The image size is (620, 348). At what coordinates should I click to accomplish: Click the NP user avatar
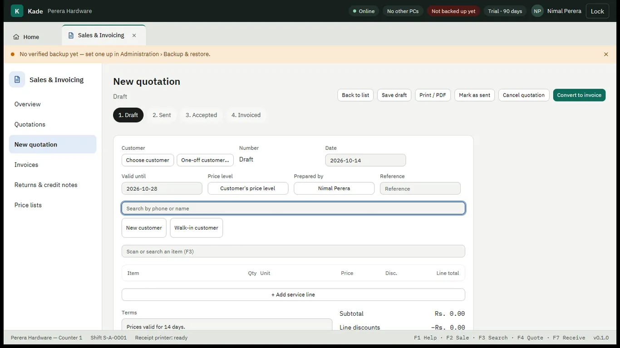click(x=537, y=11)
